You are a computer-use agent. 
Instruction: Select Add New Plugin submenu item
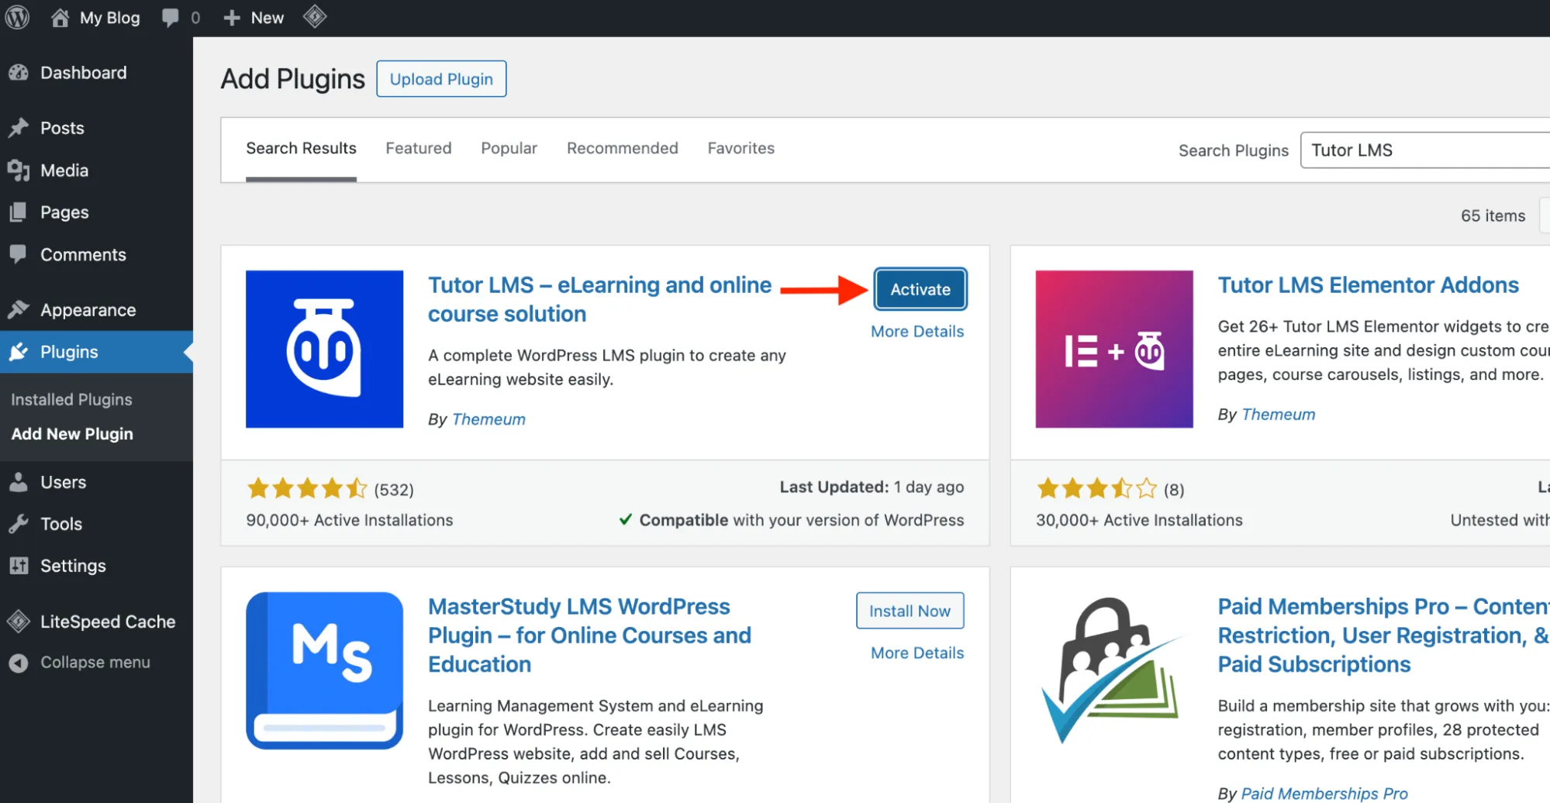(72, 434)
